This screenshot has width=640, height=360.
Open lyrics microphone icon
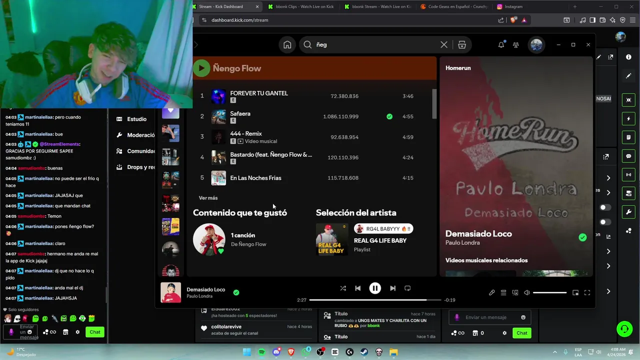pyautogui.click(x=492, y=292)
